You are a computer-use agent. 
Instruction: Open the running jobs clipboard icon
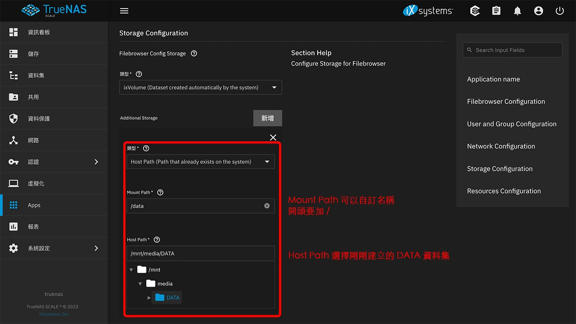[496, 11]
